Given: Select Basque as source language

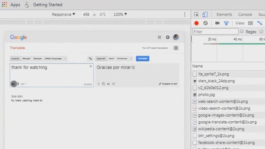Looking at the screenshot, I should click(x=38, y=58).
